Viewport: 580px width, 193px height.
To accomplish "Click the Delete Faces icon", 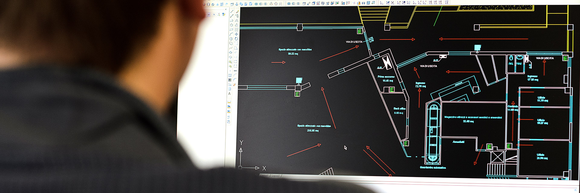I will pyautogui.click(x=318, y=4).
